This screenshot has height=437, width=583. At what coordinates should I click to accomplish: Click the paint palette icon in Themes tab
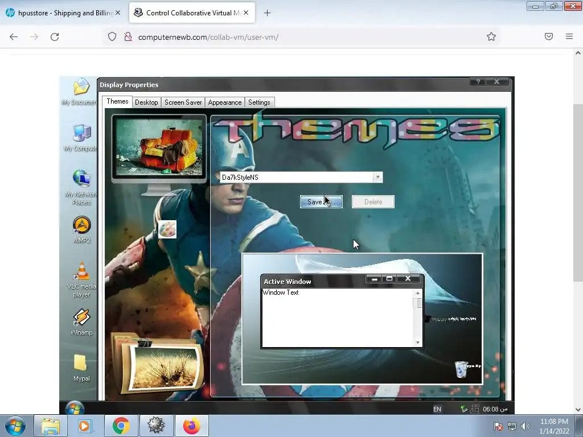pyautogui.click(x=167, y=229)
